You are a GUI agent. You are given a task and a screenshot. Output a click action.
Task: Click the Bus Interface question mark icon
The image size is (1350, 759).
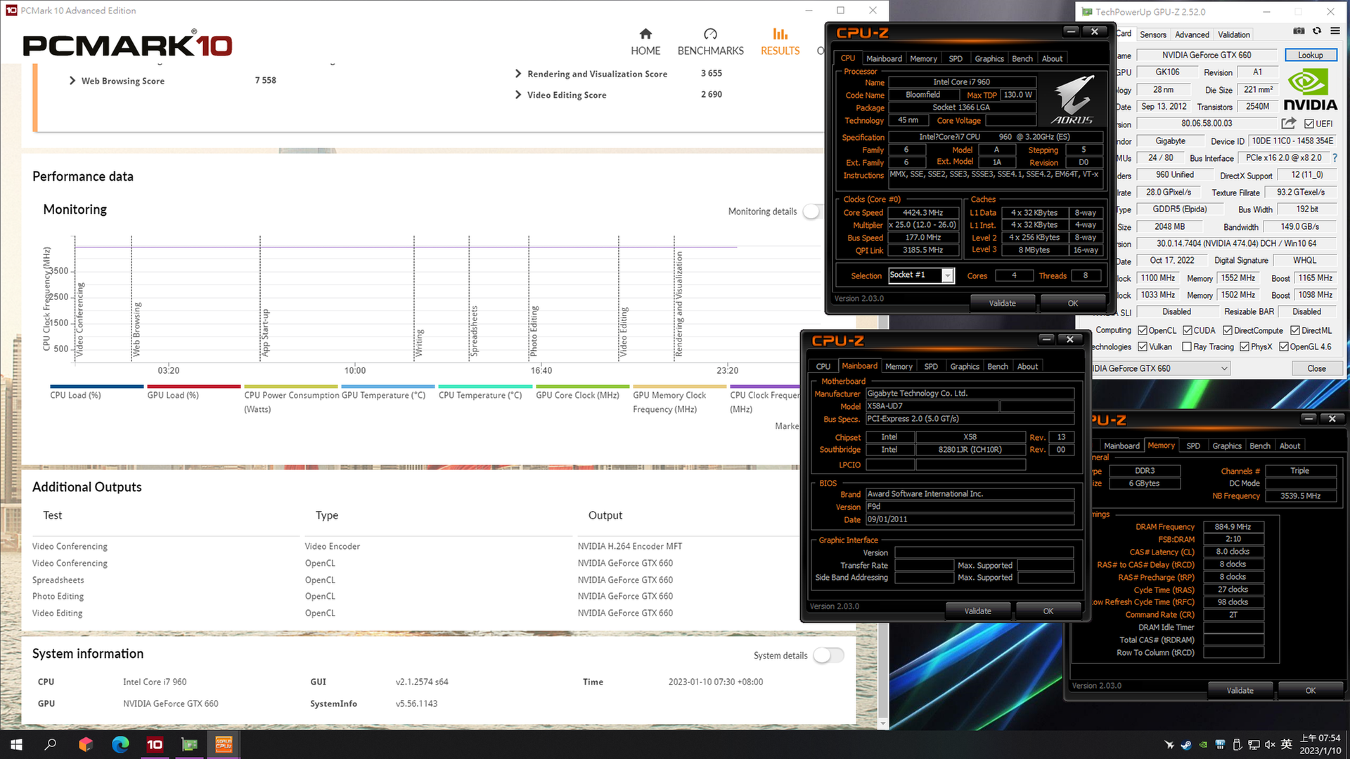(x=1335, y=158)
